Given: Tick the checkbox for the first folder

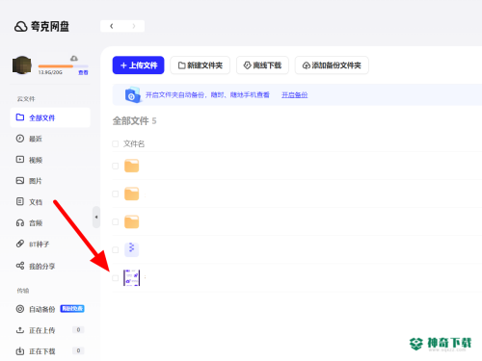Looking at the screenshot, I should click(x=115, y=166).
